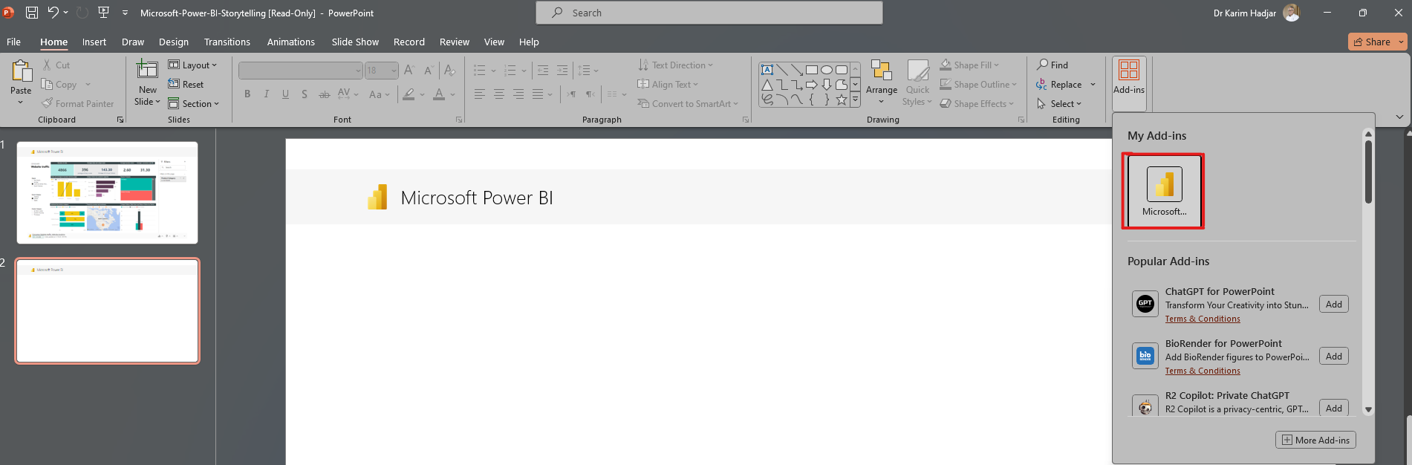Expand the shapes gallery More arrow
Viewport: 1412px width, 465px height.
[855, 99]
